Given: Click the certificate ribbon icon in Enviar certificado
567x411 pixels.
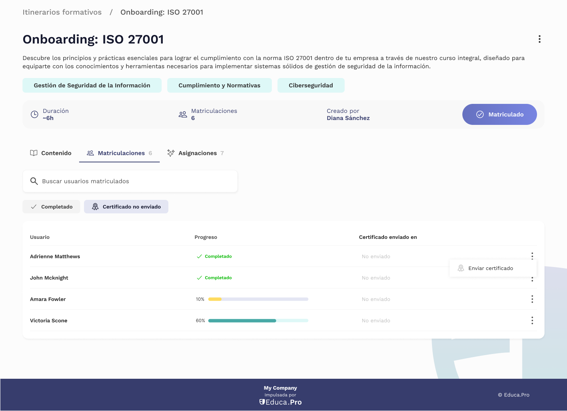Looking at the screenshot, I should pyautogui.click(x=461, y=268).
